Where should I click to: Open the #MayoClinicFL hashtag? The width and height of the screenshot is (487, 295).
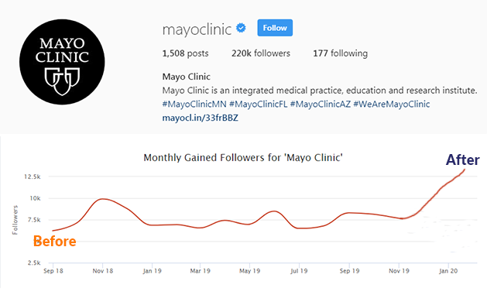point(258,104)
